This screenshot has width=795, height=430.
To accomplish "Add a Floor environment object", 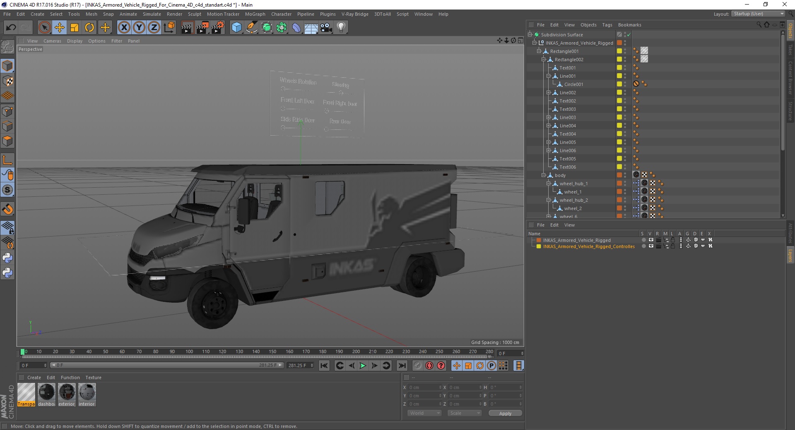I will (311, 28).
